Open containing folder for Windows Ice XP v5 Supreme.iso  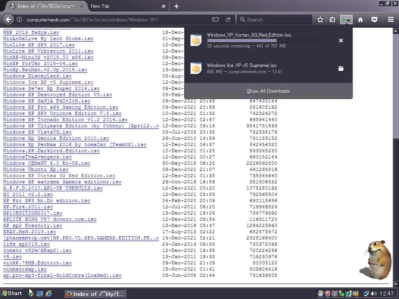click(341, 69)
